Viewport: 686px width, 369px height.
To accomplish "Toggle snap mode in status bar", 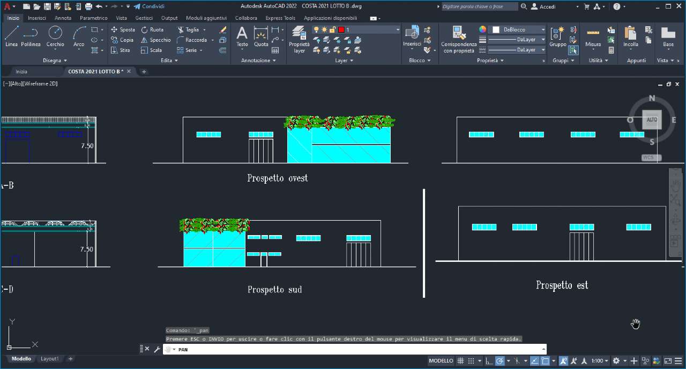I will point(471,361).
